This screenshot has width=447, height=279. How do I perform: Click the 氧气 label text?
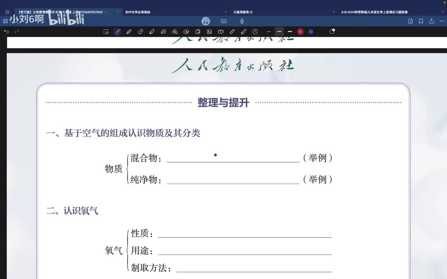pyautogui.click(x=114, y=251)
